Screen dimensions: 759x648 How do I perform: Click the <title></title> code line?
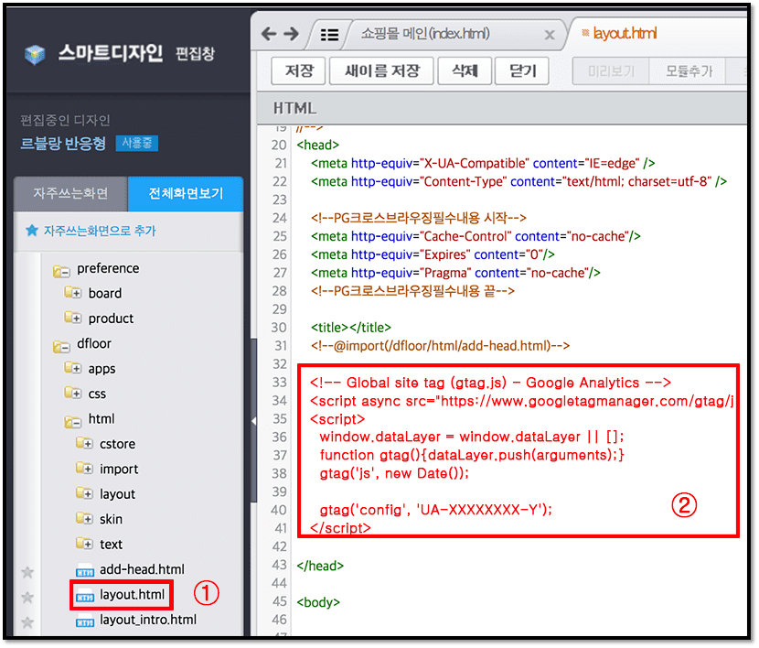click(351, 328)
